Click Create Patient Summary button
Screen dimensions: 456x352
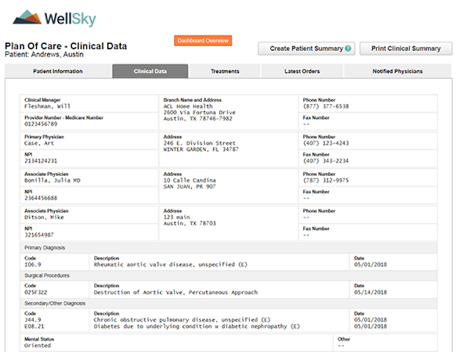[306, 48]
